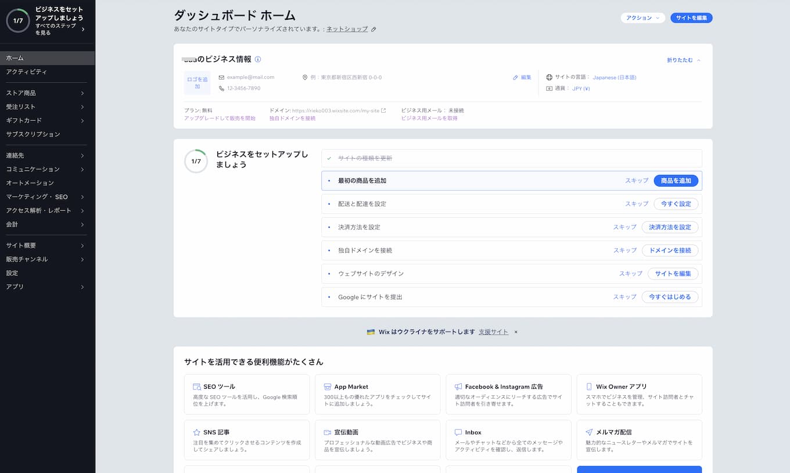Click the 1/7 progress ring in the setup card

pos(196,162)
